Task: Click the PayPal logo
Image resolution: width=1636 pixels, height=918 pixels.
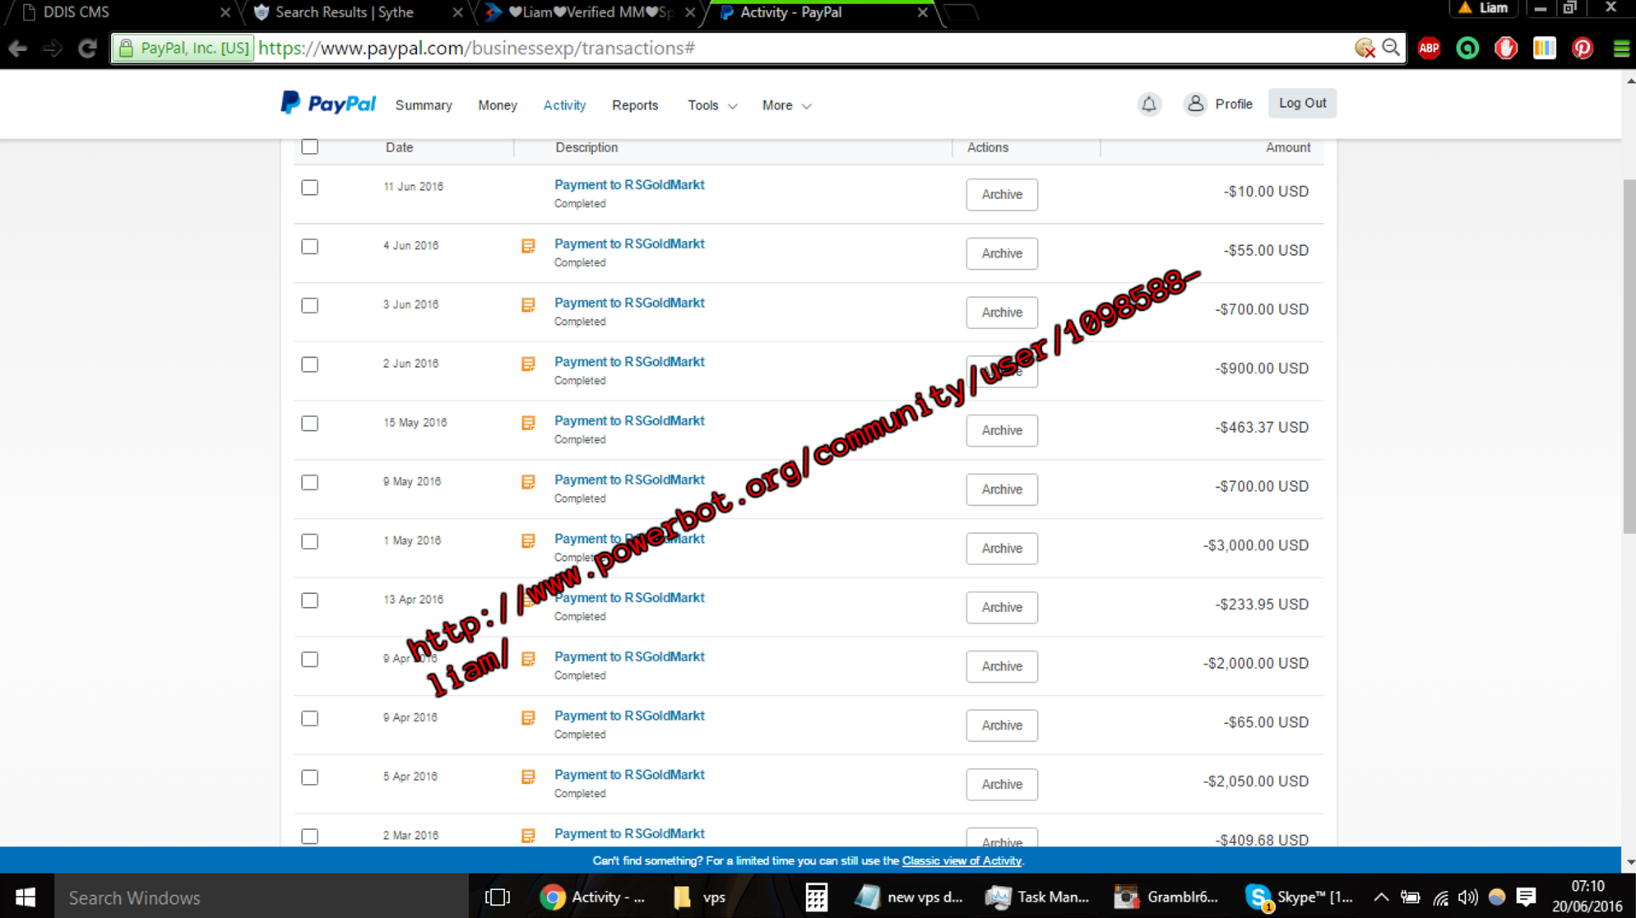Action: pyautogui.click(x=328, y=104)
